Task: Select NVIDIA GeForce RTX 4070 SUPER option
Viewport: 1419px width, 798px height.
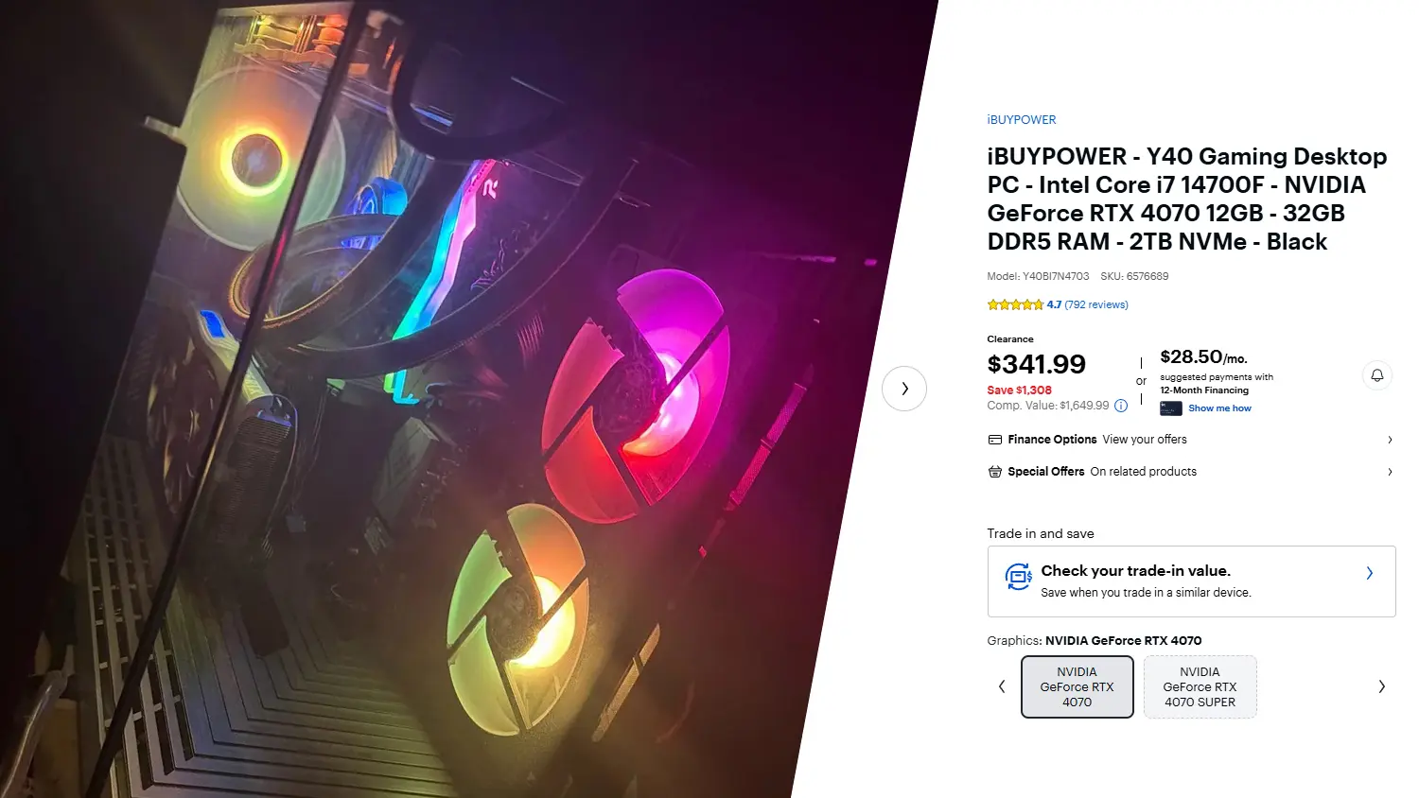Action: click(1200, 687)
